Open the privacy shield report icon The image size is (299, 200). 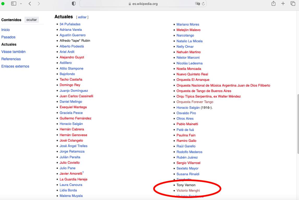(x=74, y=4)
